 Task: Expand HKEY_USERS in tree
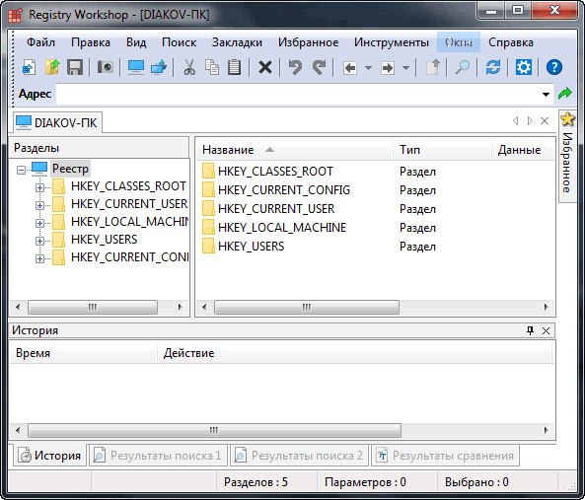tap(39, 241)
